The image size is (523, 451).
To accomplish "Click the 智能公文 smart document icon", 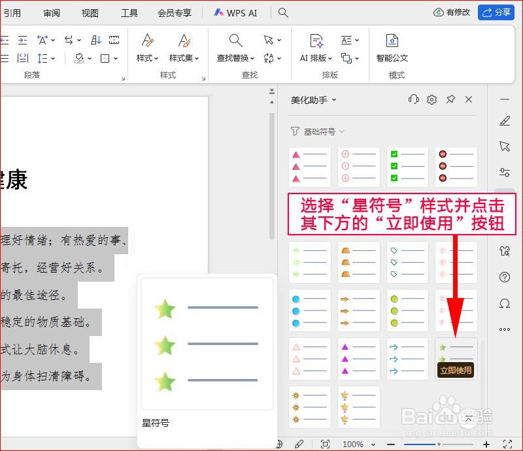I will click(x=392, y=41).
